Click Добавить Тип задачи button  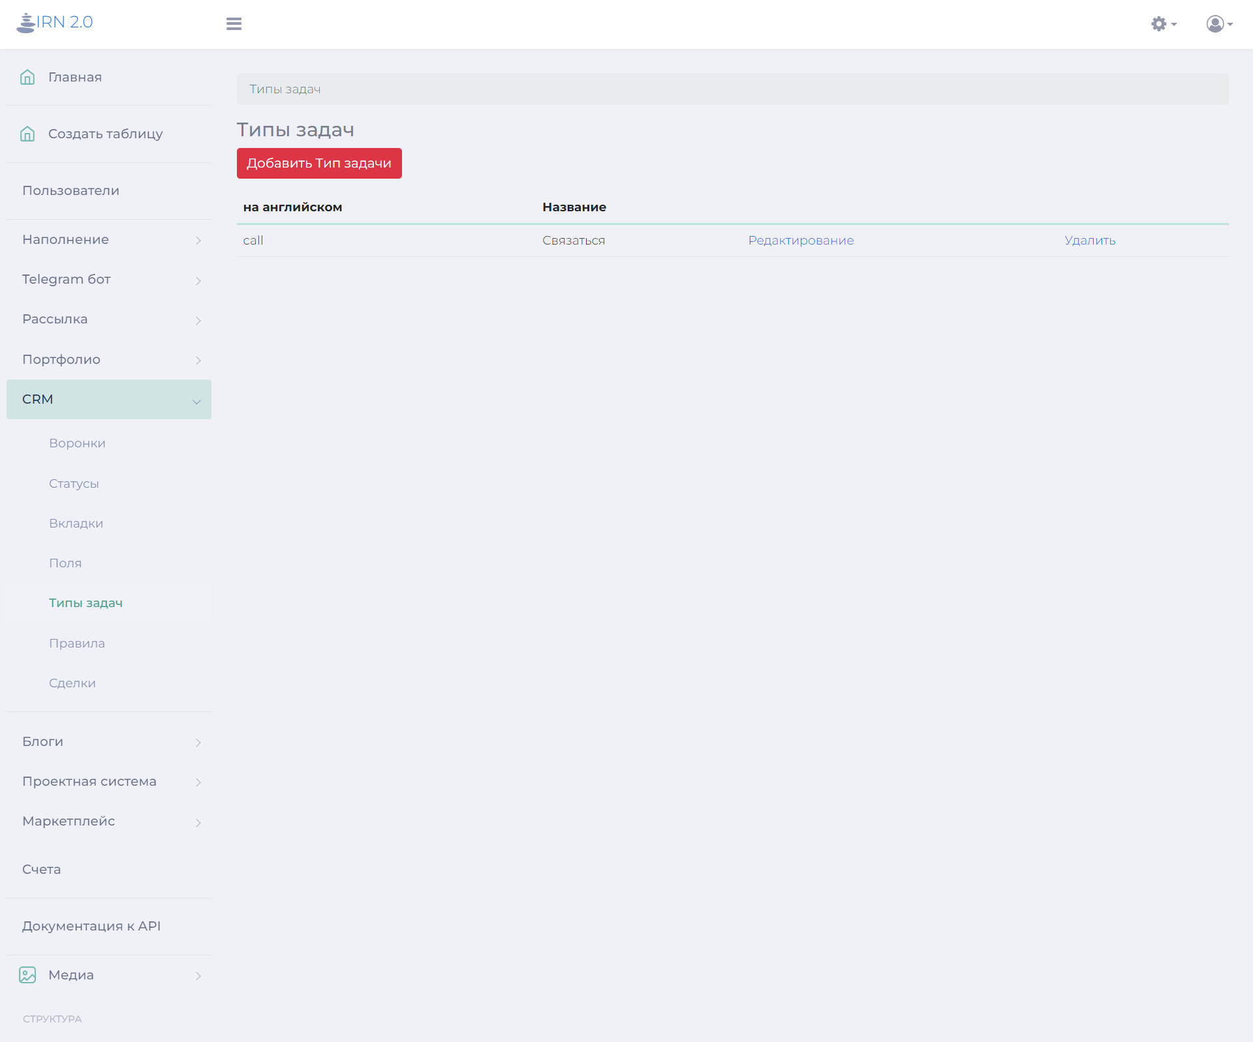[319, 163]
